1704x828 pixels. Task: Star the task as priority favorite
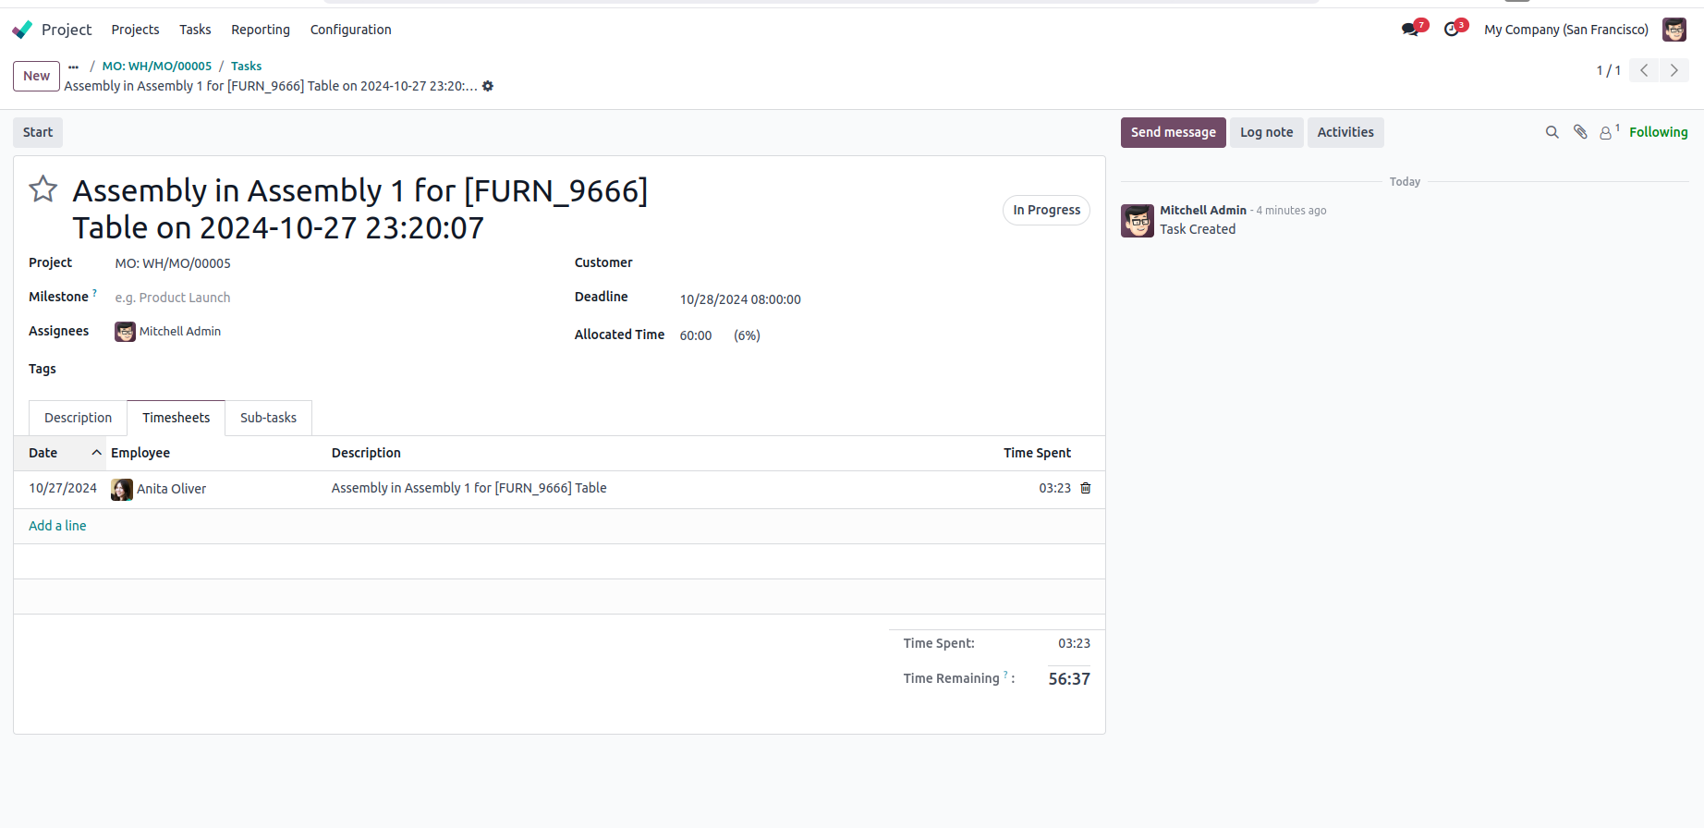coord(43,189)
